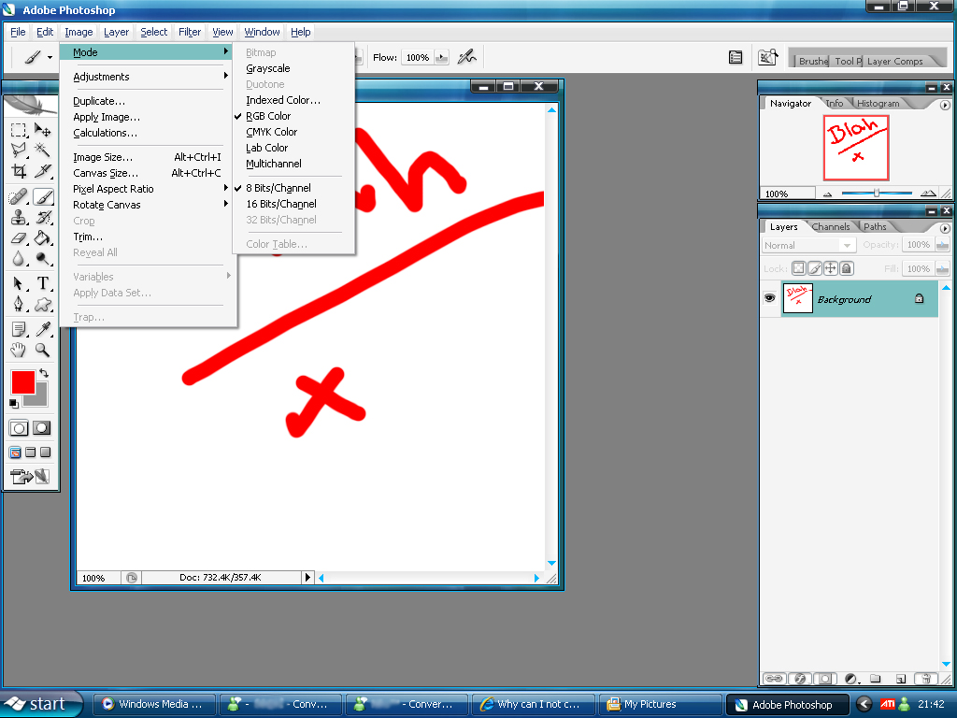The width and height of the screenshot is (957, 718).
Task: Choose Image Size menu entry
Action: point(149,157)
